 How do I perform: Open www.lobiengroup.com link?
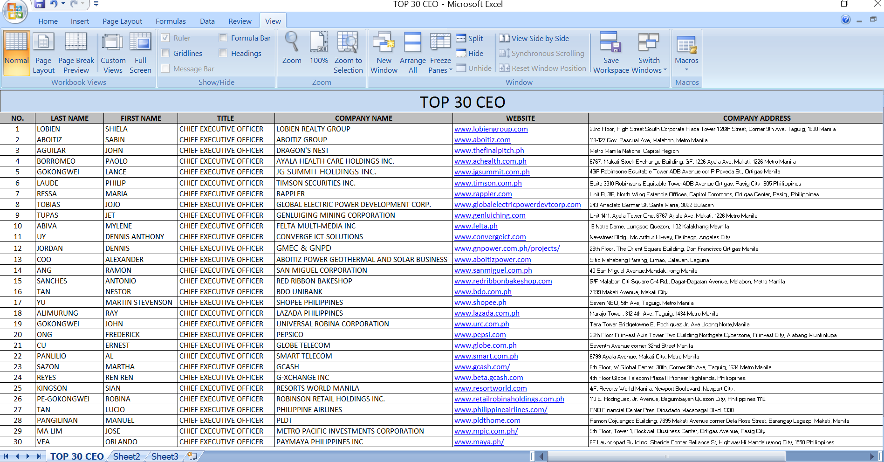click(x=491, y=129)
